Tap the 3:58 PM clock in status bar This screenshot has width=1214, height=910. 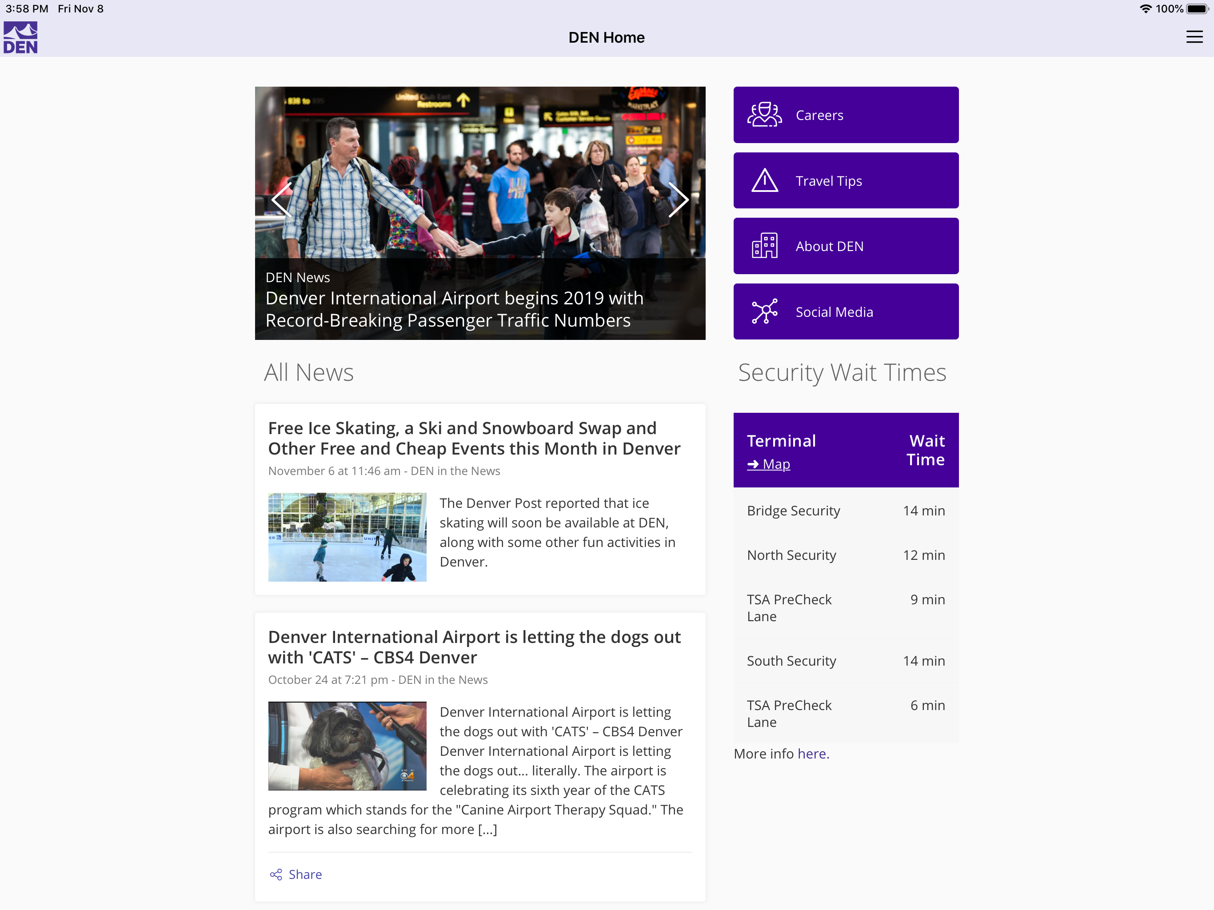pos(27,9)
